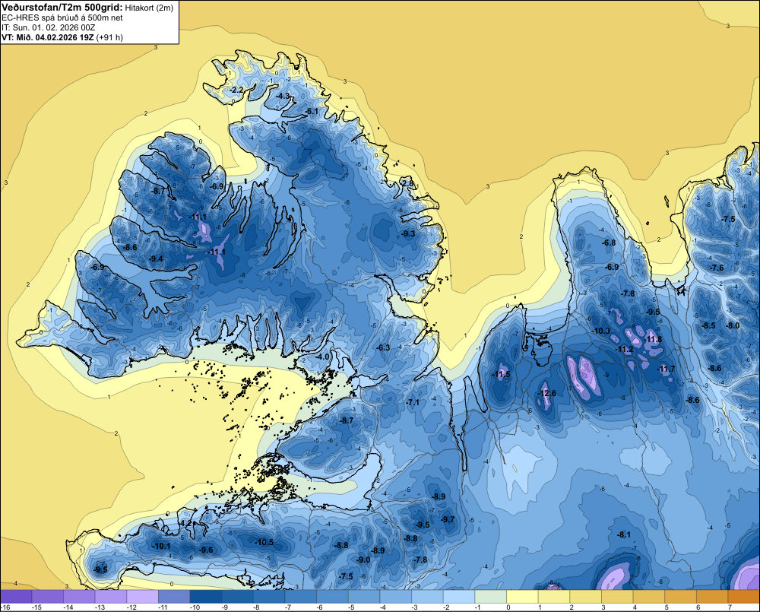Click the valid time 'VT: Mið. 04.02.2026 19Z'
The image size is (760, 612).
point(48,37)
